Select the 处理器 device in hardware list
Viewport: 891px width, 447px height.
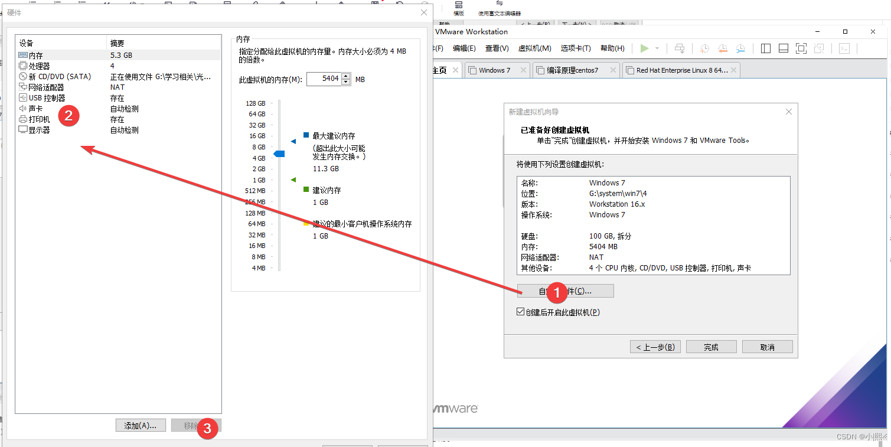point(118,66)
